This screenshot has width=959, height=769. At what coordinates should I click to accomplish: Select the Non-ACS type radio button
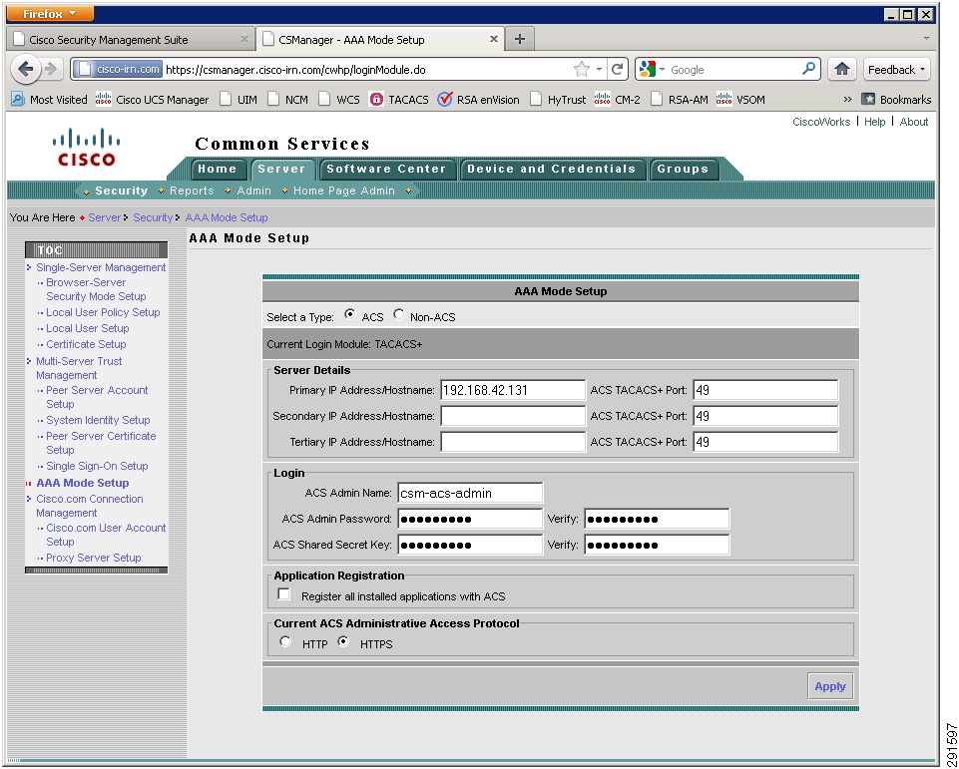[x=399, y=315]
